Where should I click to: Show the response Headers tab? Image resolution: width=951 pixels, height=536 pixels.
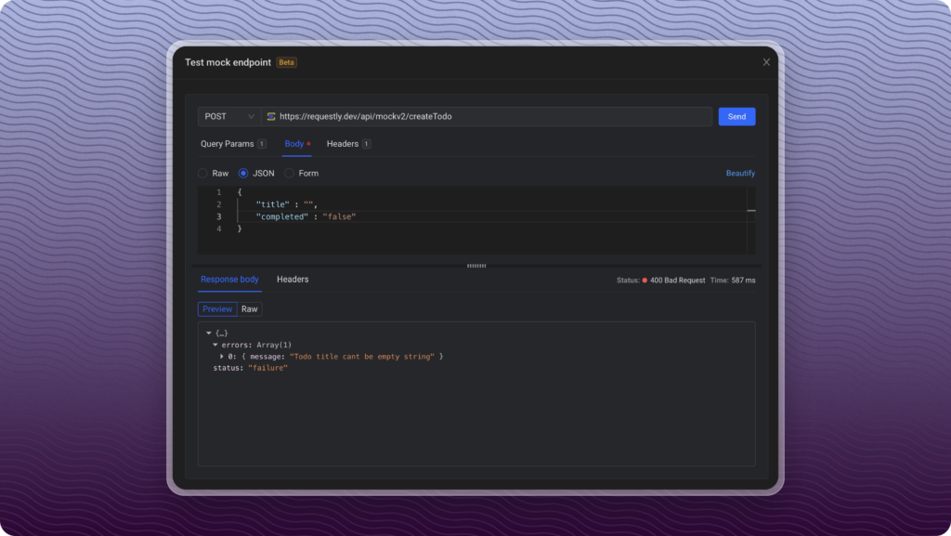pyautogui.click(x=293, y=280)
